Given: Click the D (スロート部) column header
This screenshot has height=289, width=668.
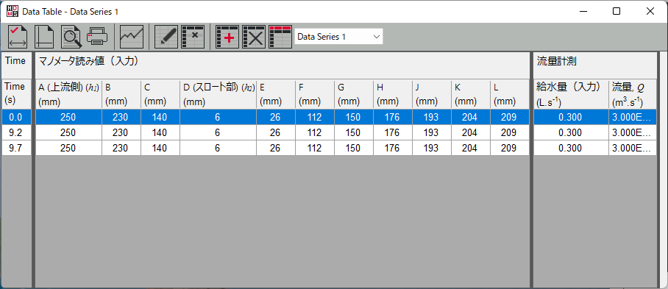Looking at the screenshot, I should (x=218, y=94).
